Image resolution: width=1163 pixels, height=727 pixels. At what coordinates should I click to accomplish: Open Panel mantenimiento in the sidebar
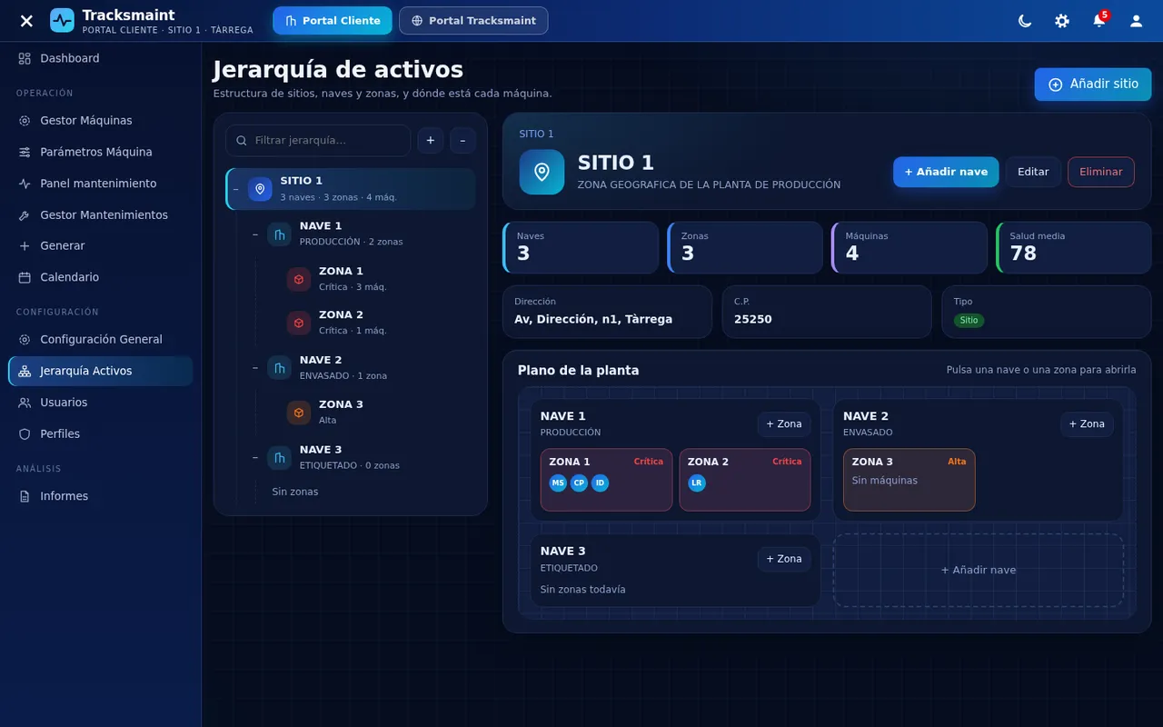coord(101,184)
